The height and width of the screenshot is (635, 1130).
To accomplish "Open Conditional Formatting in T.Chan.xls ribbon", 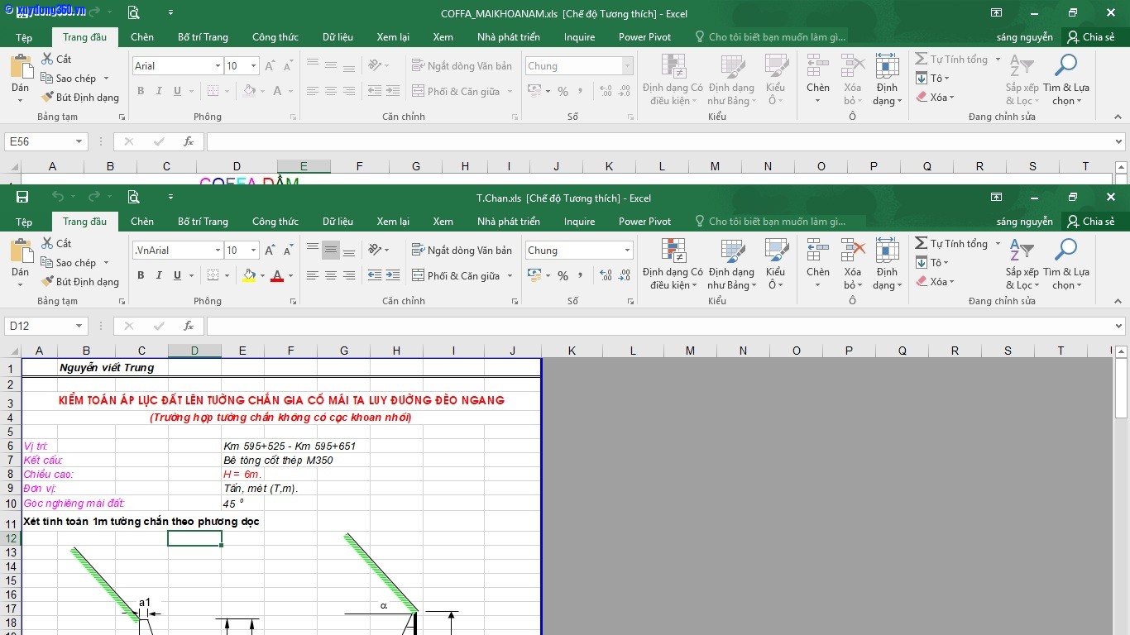I will (673, 264).
